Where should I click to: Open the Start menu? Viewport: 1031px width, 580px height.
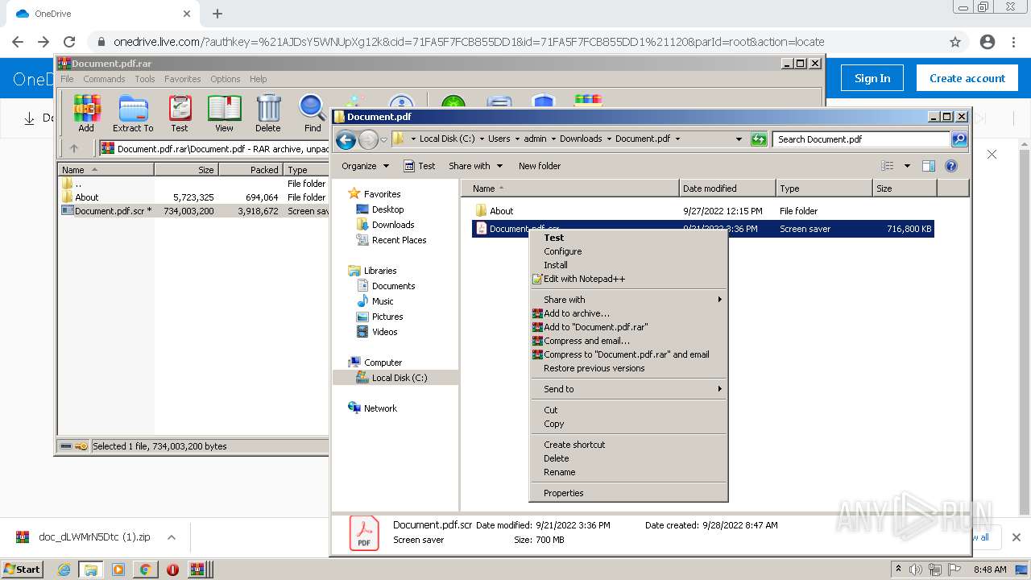[x=23, y=570]
